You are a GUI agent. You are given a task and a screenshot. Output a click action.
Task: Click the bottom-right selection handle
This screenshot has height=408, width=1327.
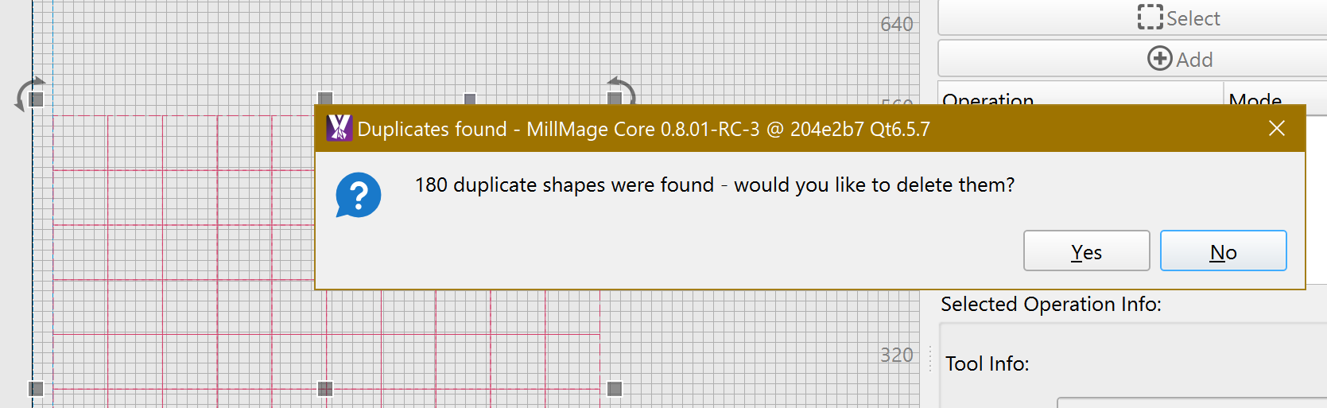(x=615, y=388)
